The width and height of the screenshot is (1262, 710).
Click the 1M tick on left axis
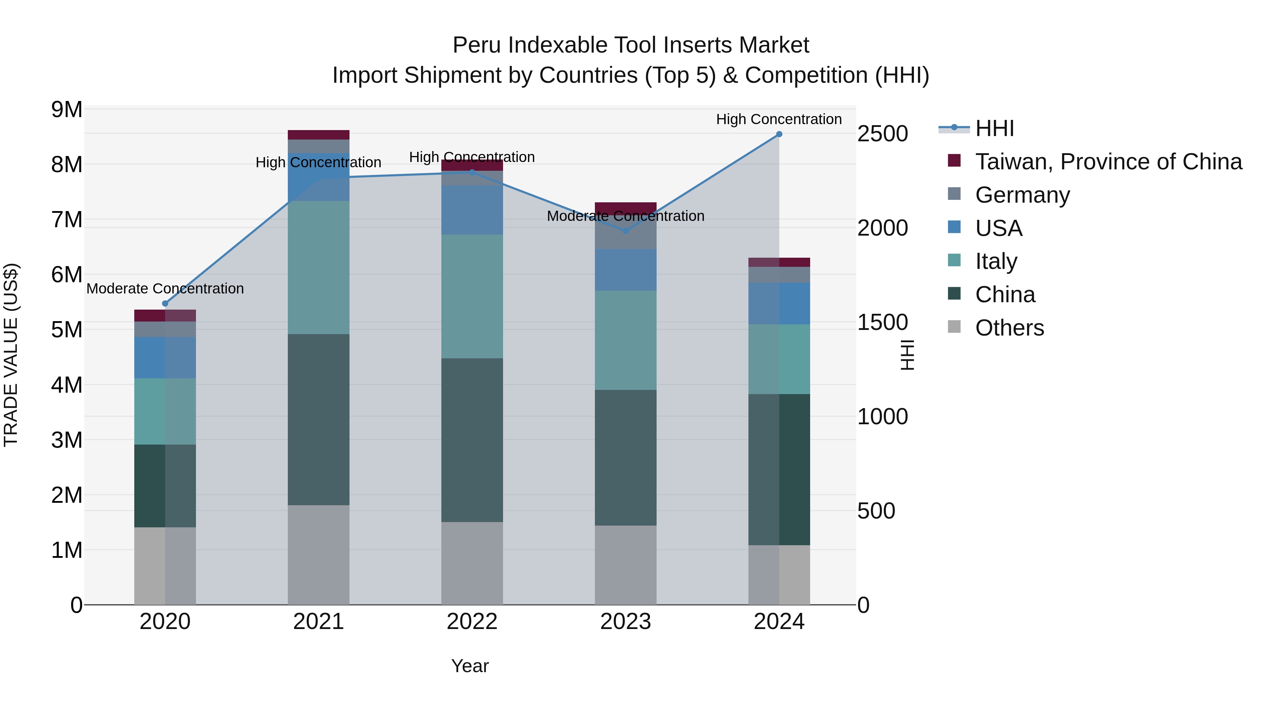tap(67, 550)
